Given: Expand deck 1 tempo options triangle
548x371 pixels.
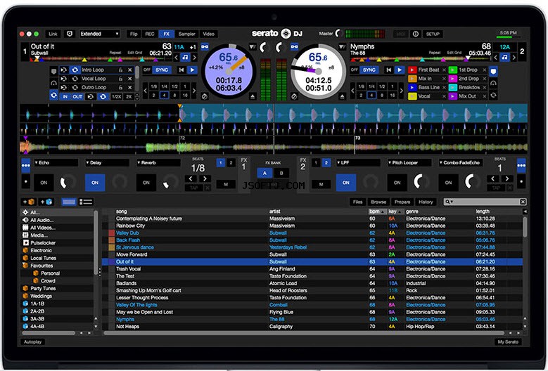Looking at the screenshot, I should point(253,46).
